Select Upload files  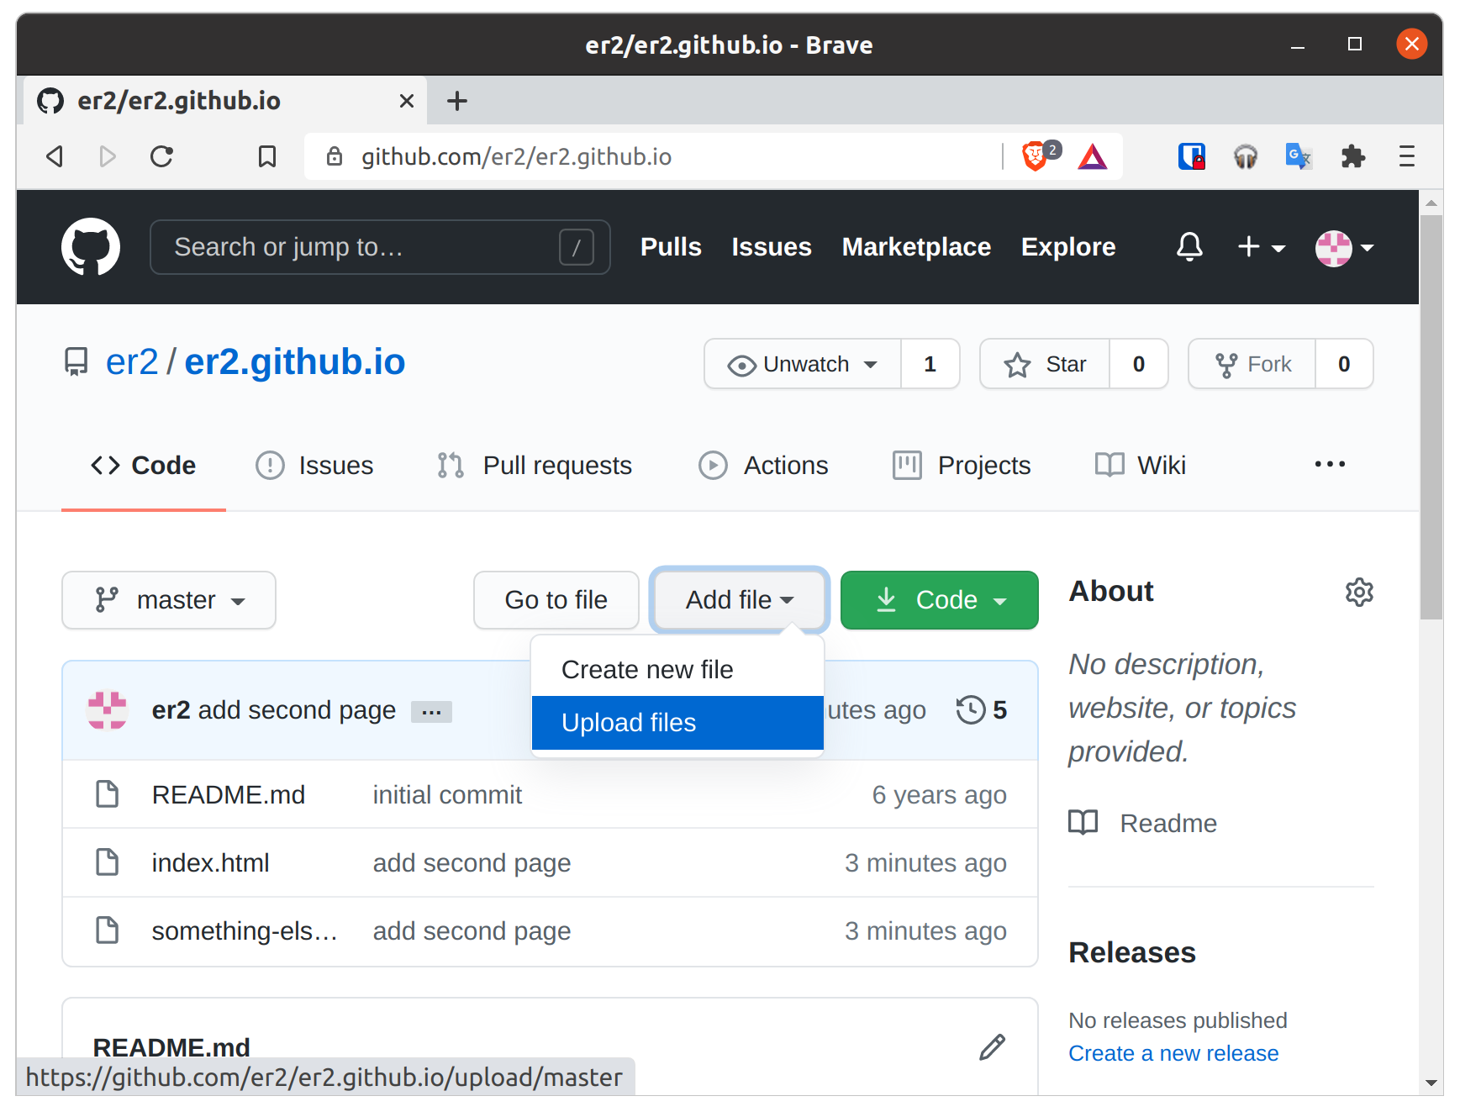coord(677,723)
